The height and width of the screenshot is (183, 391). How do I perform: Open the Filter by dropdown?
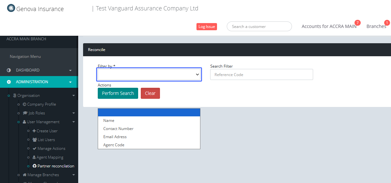tap(149, 74)
